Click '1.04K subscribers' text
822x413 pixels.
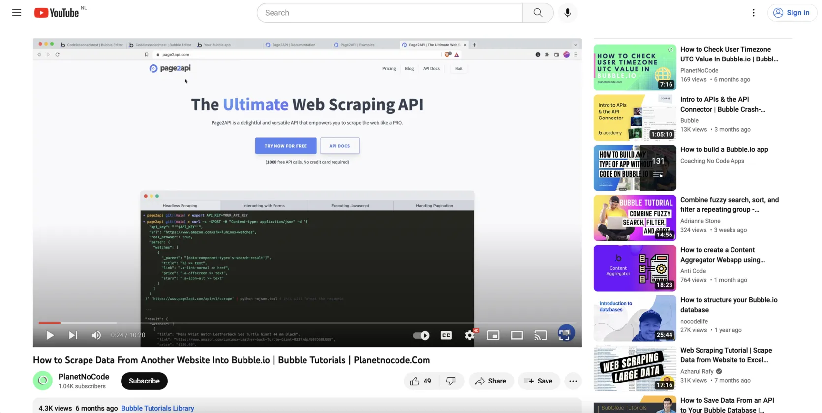(82, 386)
